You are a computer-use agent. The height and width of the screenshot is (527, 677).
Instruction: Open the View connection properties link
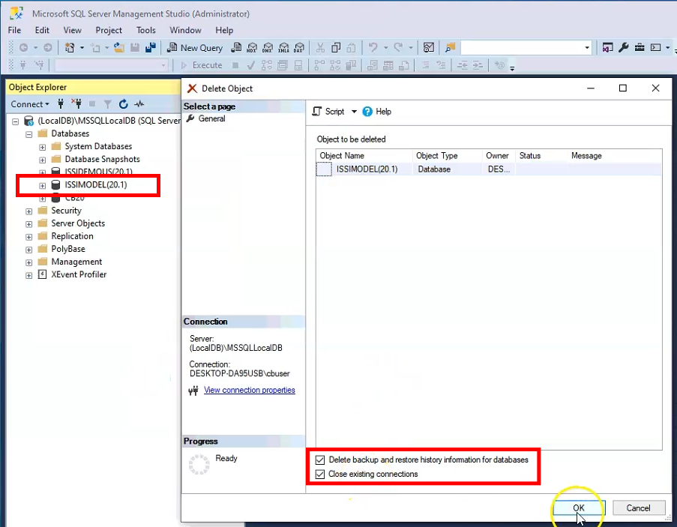[249, 390]
